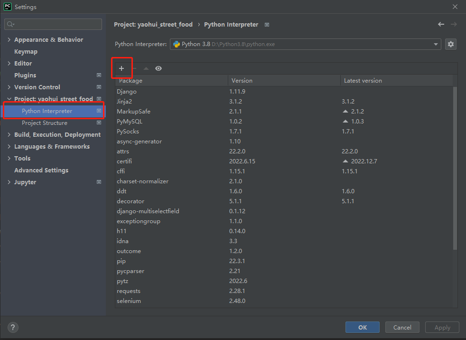Viewport: 466px width, 340px height.
Task: Select the ddt package row
Action: point(284,191)
